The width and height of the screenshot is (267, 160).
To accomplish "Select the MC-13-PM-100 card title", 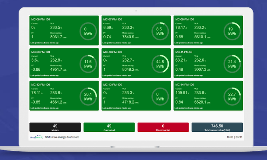I will (113, 85).
